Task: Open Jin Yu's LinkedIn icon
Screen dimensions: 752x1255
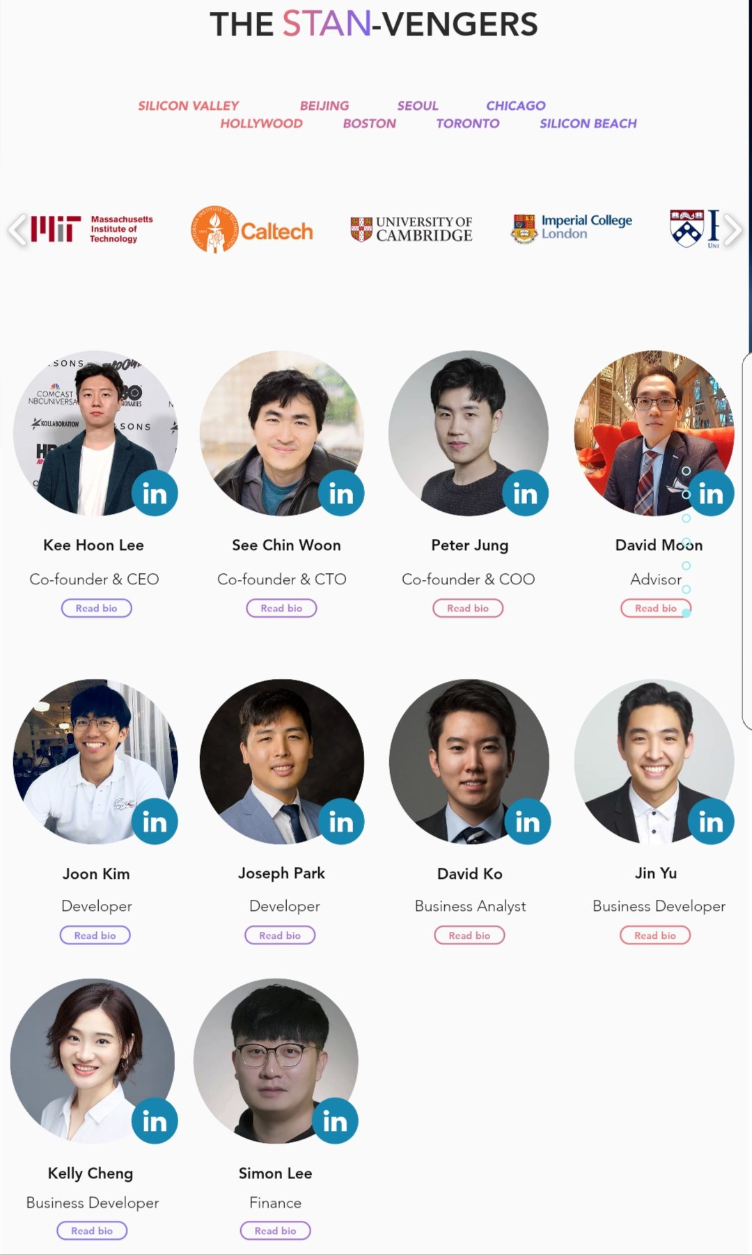Action: point(711,822)
